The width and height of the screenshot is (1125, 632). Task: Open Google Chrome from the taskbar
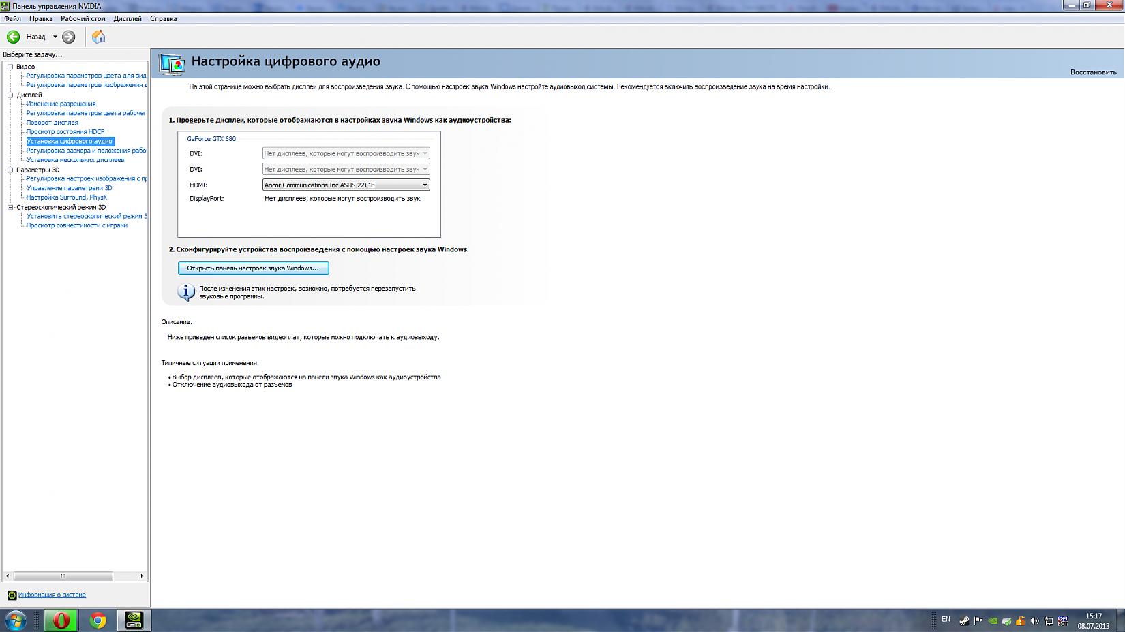coord(98,620)
